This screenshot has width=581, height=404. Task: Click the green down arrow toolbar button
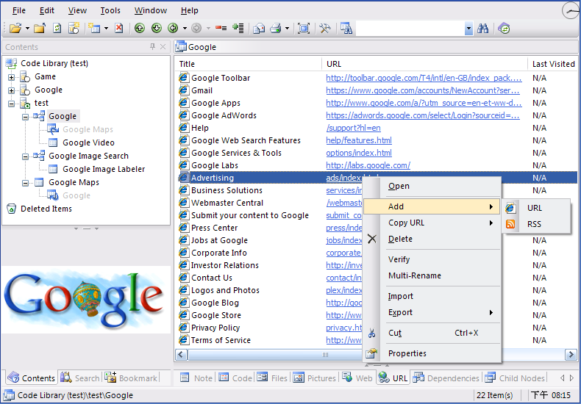(157, 28)
